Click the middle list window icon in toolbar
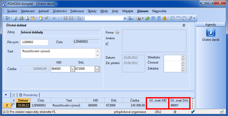This screenshot has height=116, width=228. [178, 18]
